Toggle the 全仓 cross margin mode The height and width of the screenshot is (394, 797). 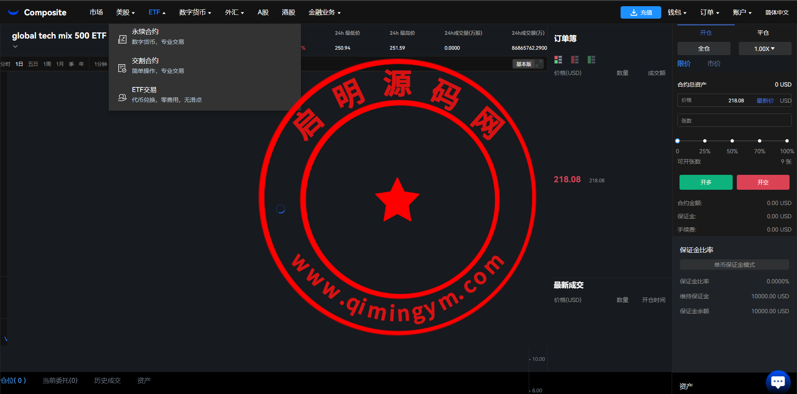(x=704, y=48)
